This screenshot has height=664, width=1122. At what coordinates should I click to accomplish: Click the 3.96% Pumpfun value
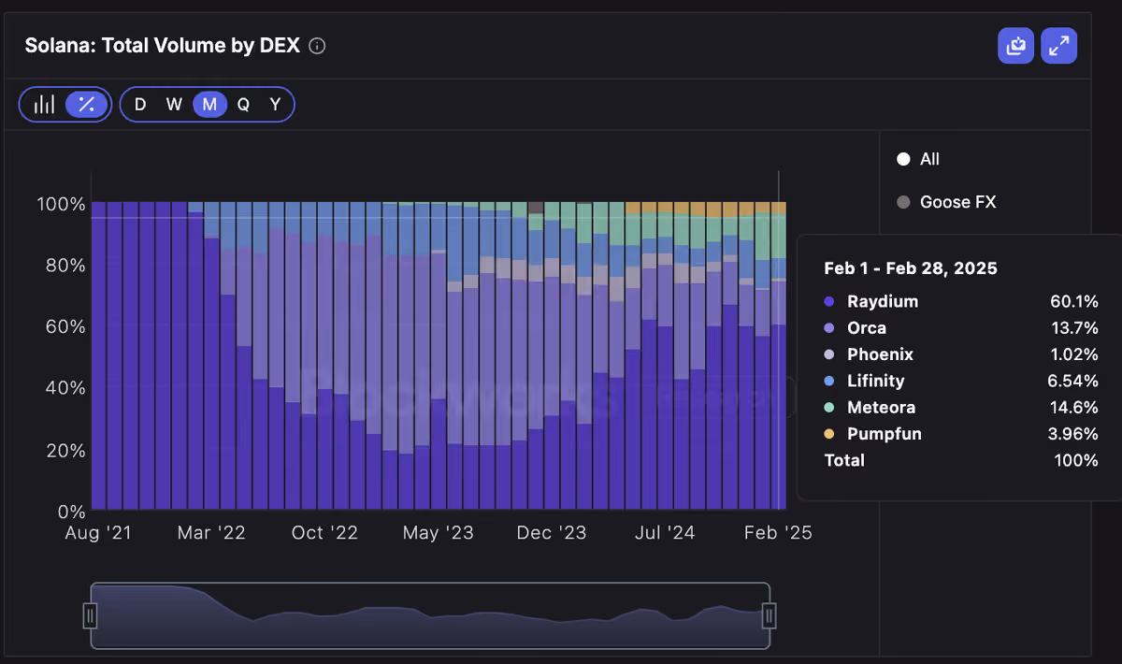(x=1072, y=434)
